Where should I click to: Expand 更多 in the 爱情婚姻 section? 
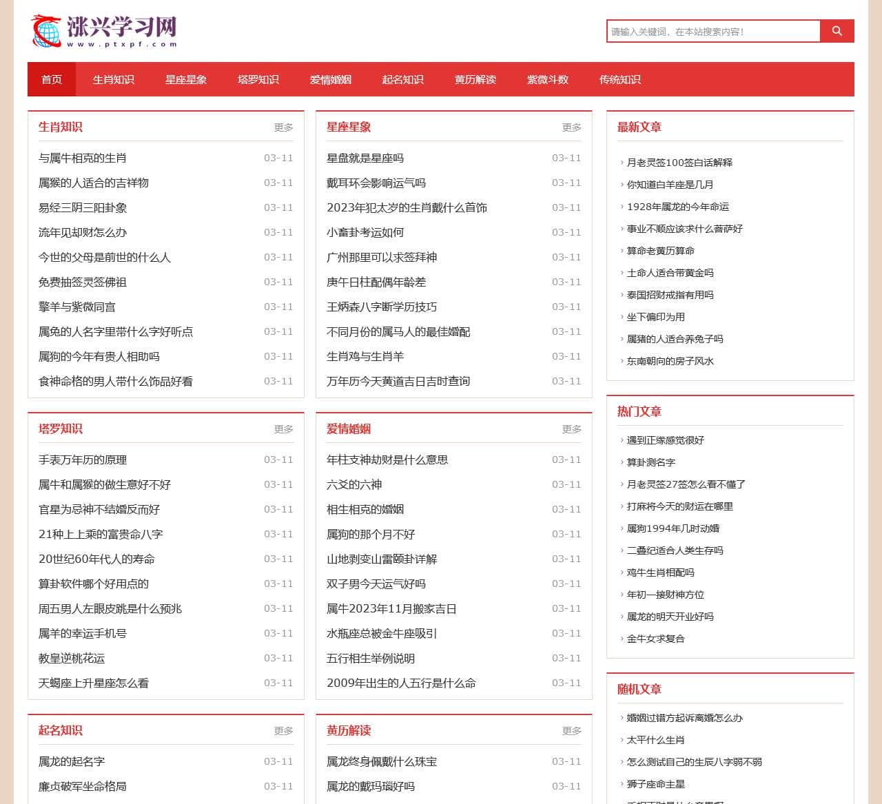(571, 429)
